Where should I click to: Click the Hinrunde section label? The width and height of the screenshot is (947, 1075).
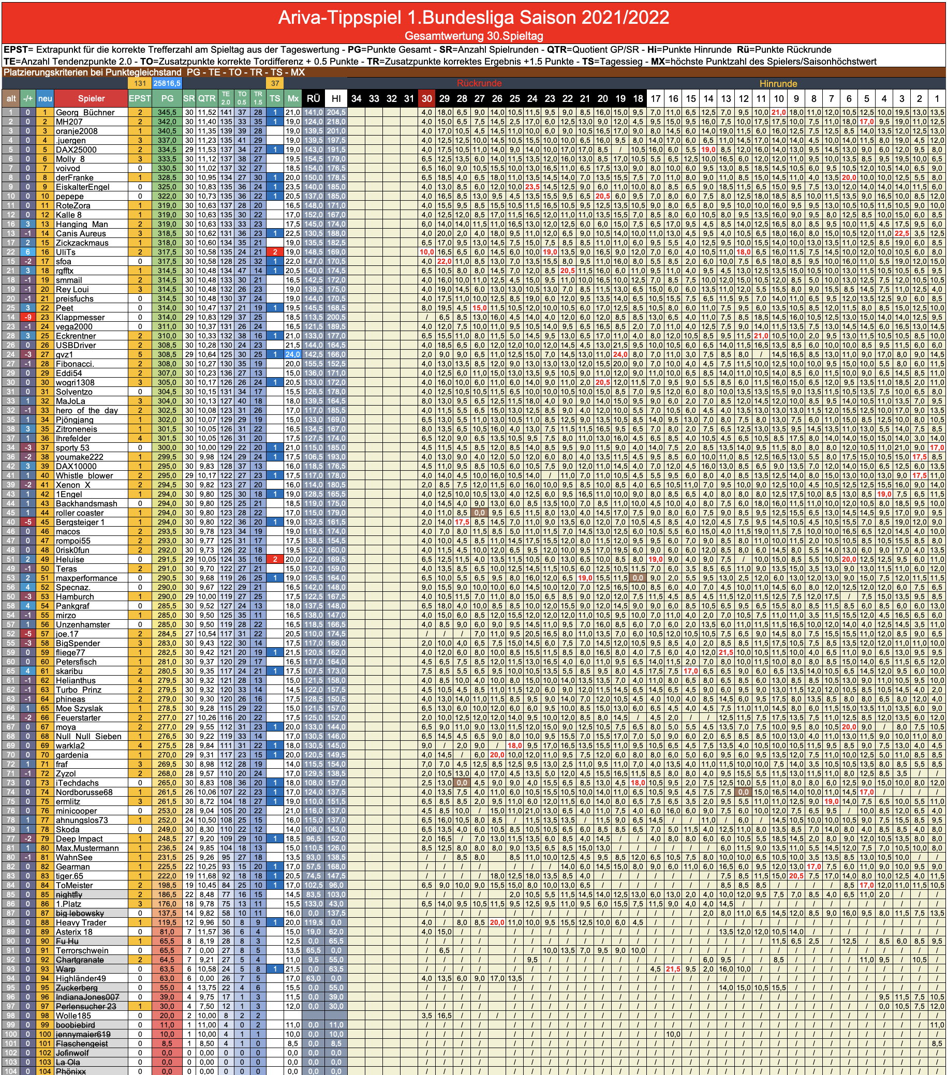point(778,83)
